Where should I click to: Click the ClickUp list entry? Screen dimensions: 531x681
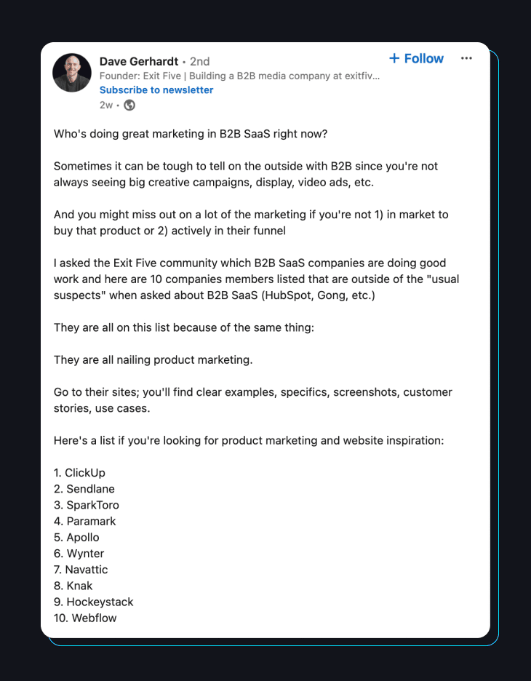click(79, 473)
